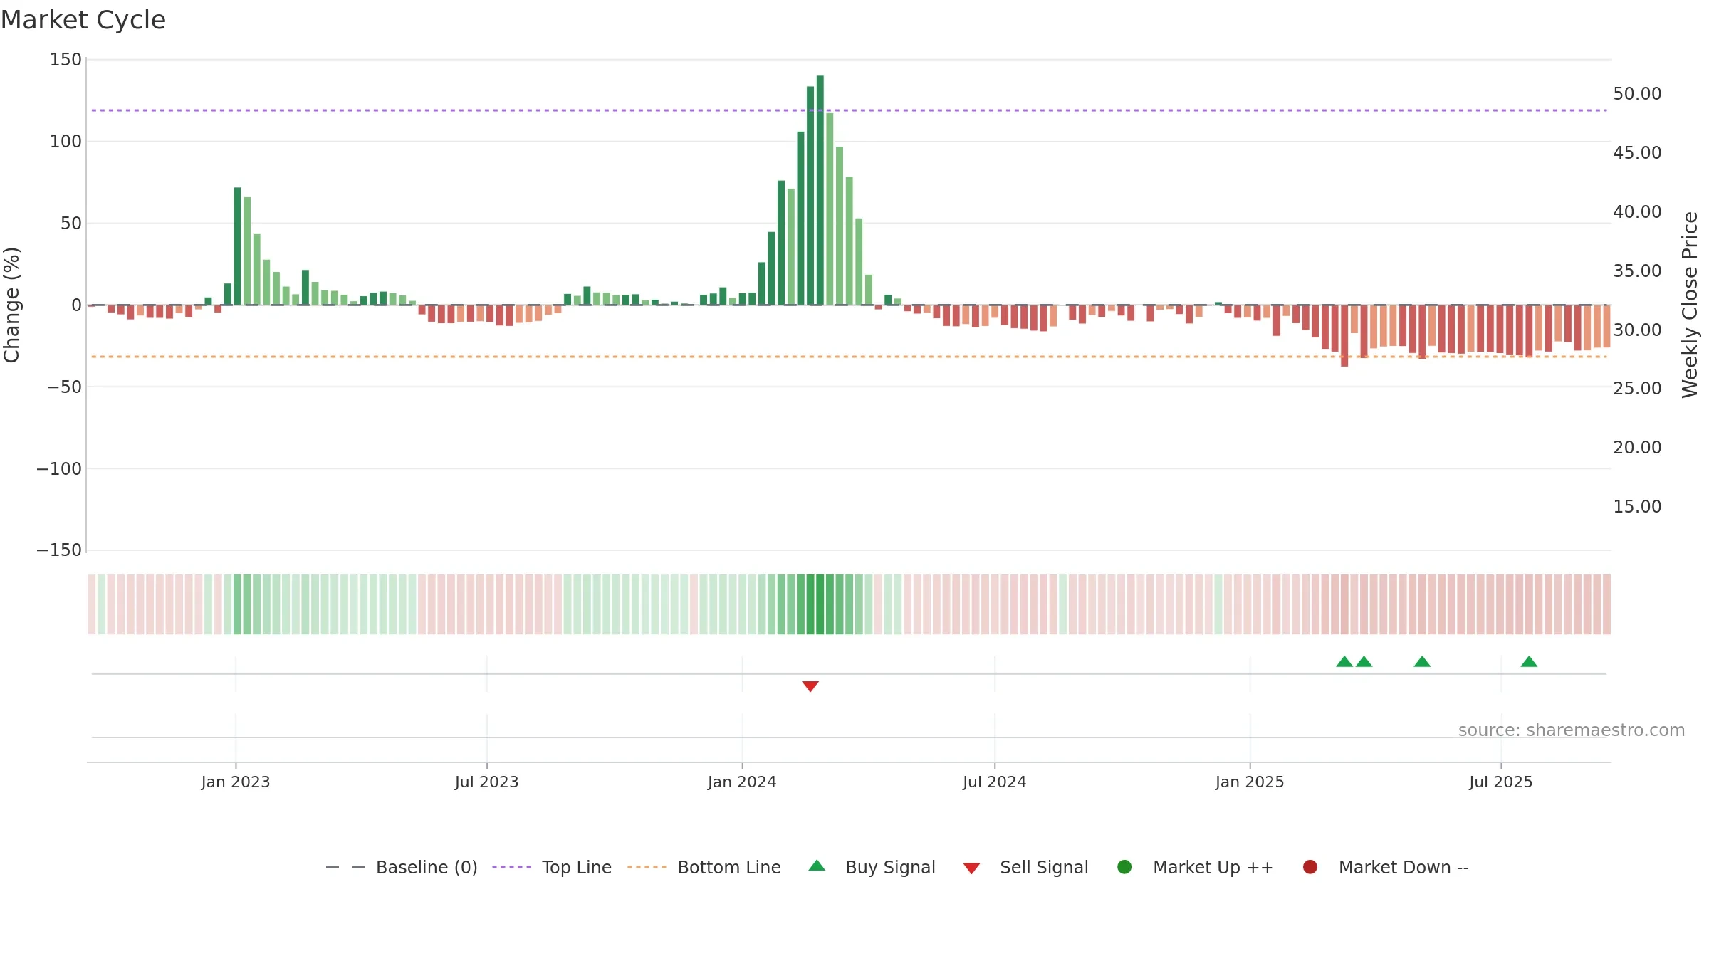Click the Market Cycle chart title

click(x=83, y=20)
